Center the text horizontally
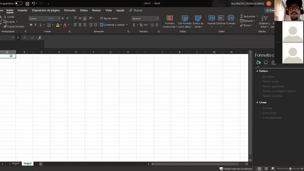The image size is (304, 171). tap(80, 25)
